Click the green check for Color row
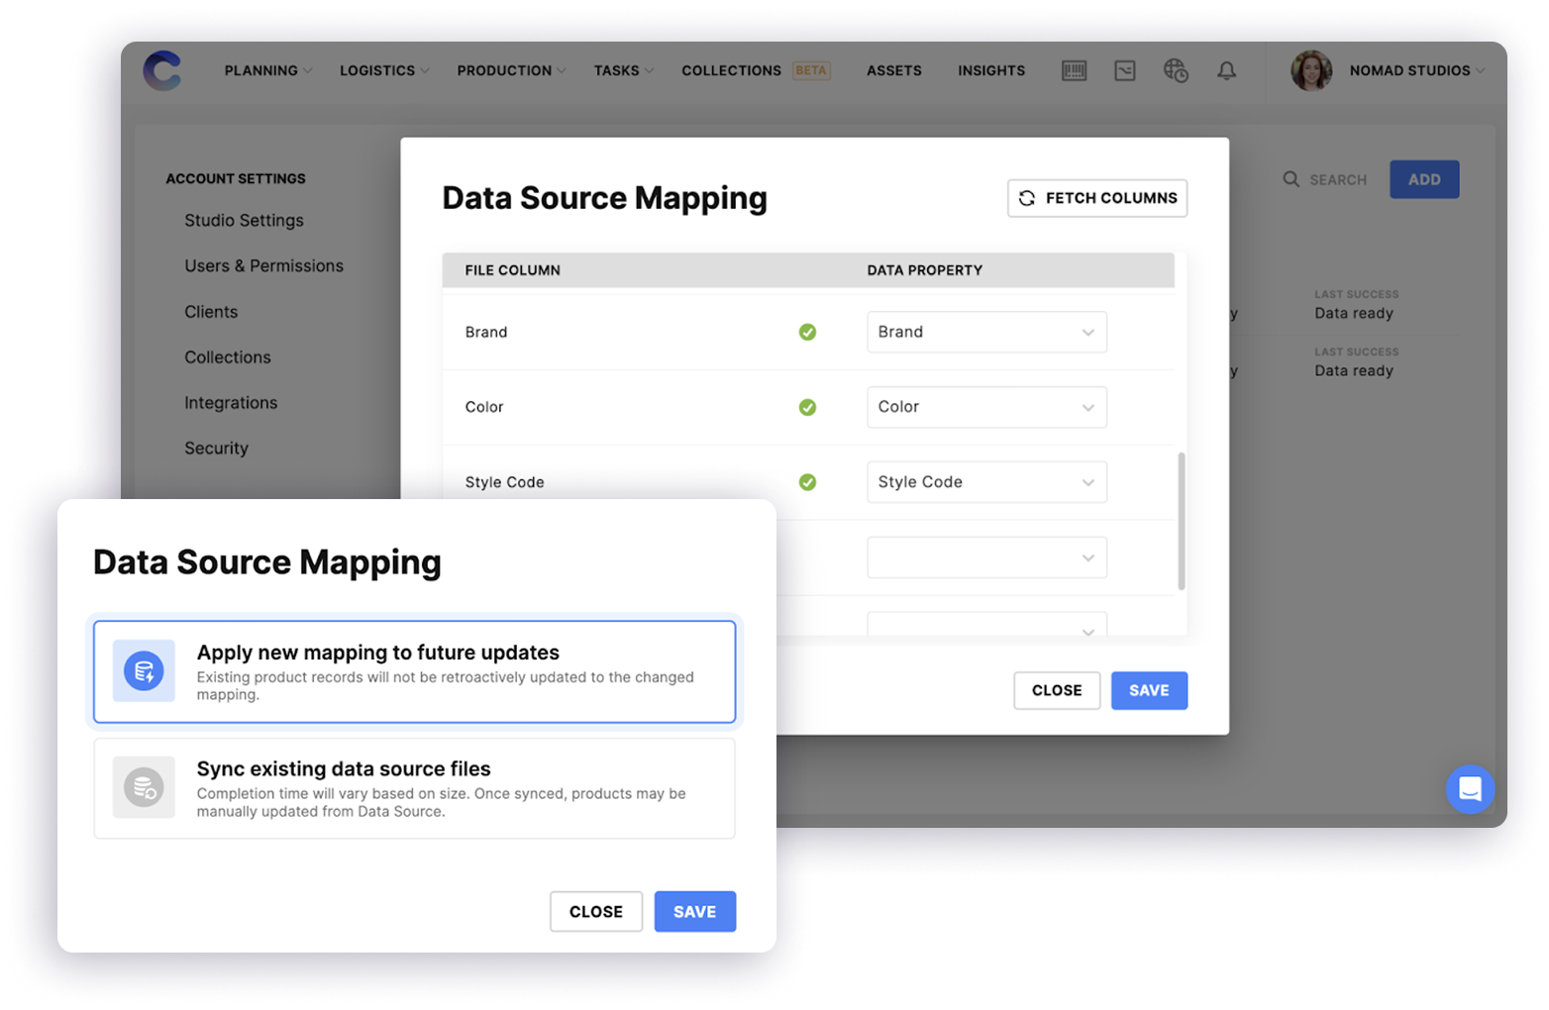1549x1010 pixels. click(x=808, y=407)
